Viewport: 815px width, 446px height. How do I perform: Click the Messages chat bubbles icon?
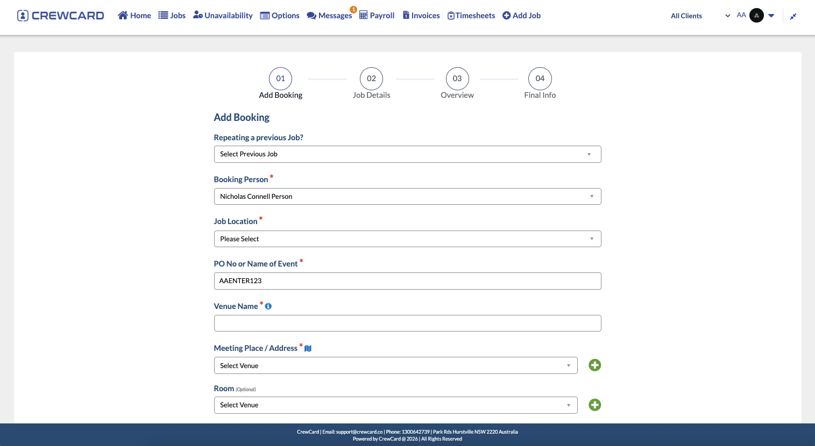click(x=311, y=16)
